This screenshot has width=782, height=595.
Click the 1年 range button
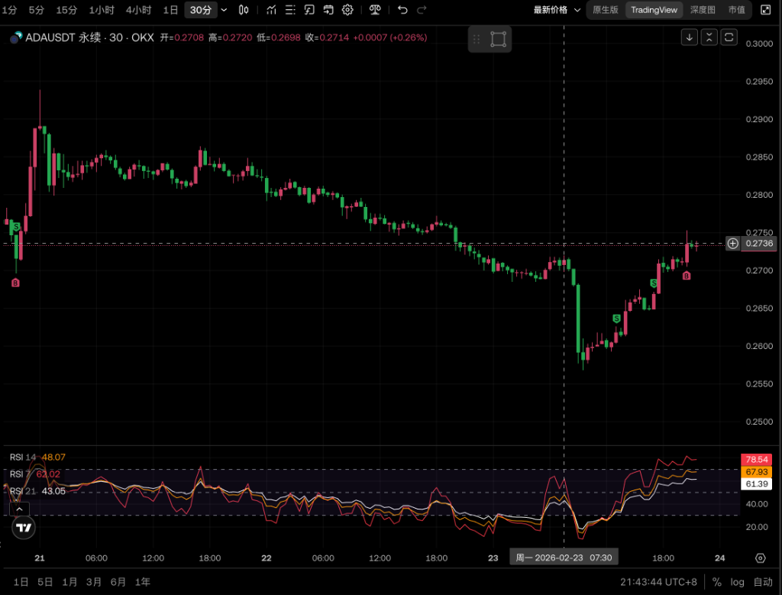coord(142,582)
